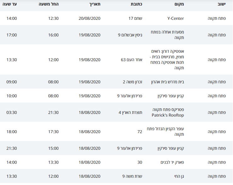This screenshot has width=233, height=185.
Task: Select end time 13:30 in 'גן החי' row
Action: (12, 176)
